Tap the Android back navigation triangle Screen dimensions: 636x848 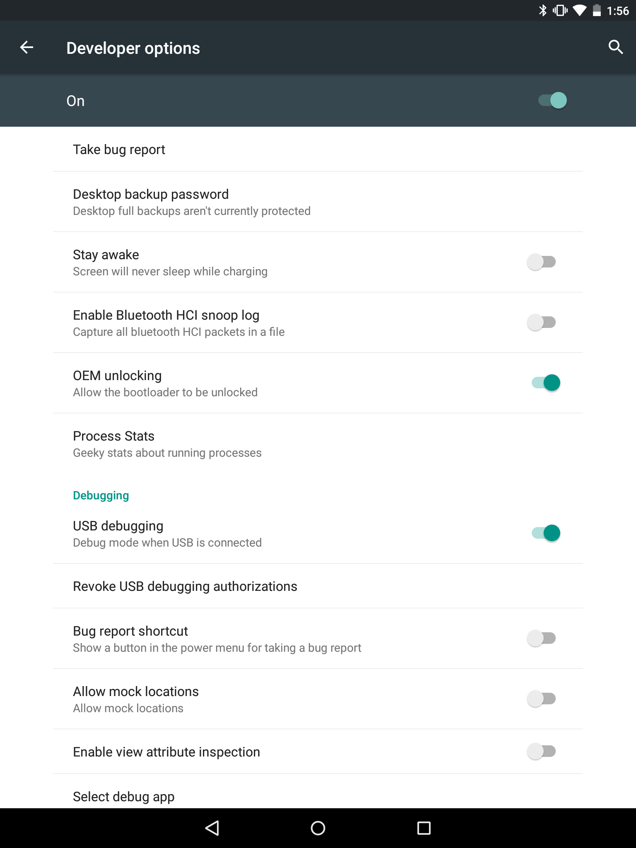pos(212,828)
